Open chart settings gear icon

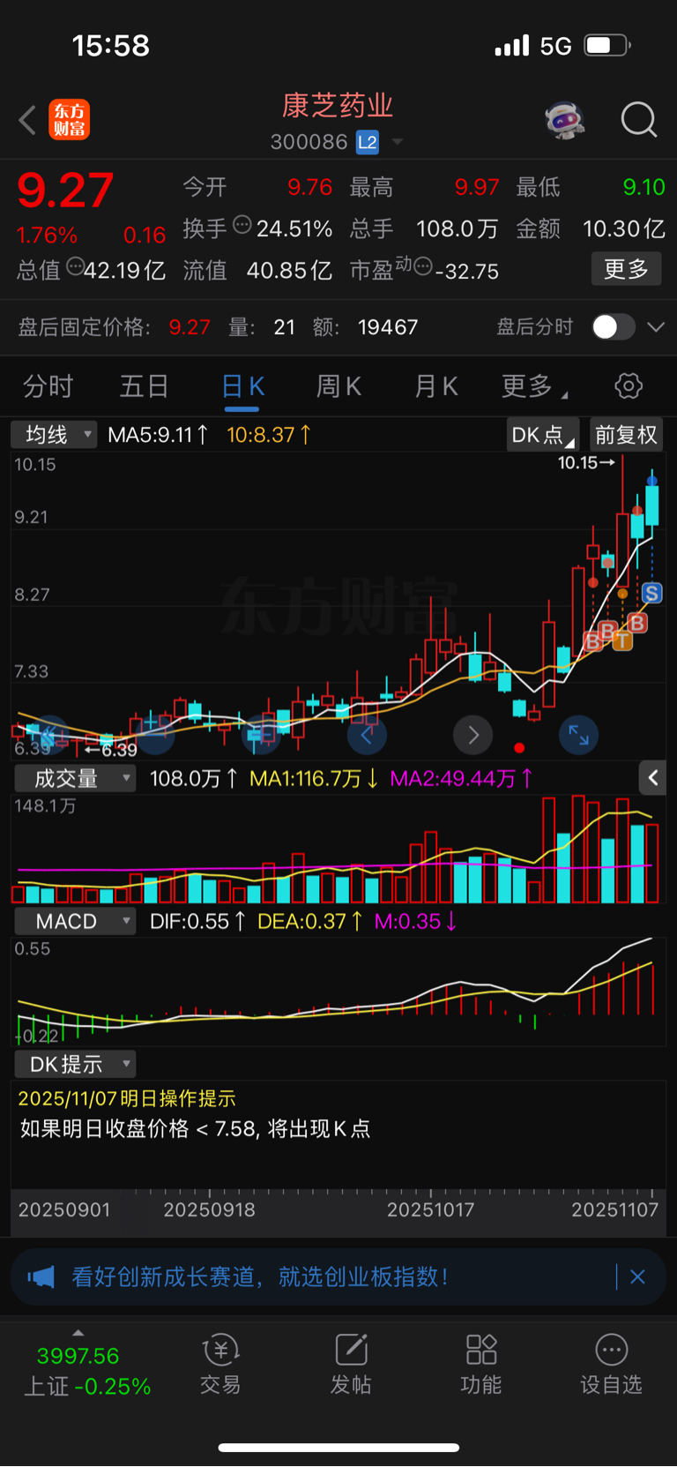[x=629, y=385]
